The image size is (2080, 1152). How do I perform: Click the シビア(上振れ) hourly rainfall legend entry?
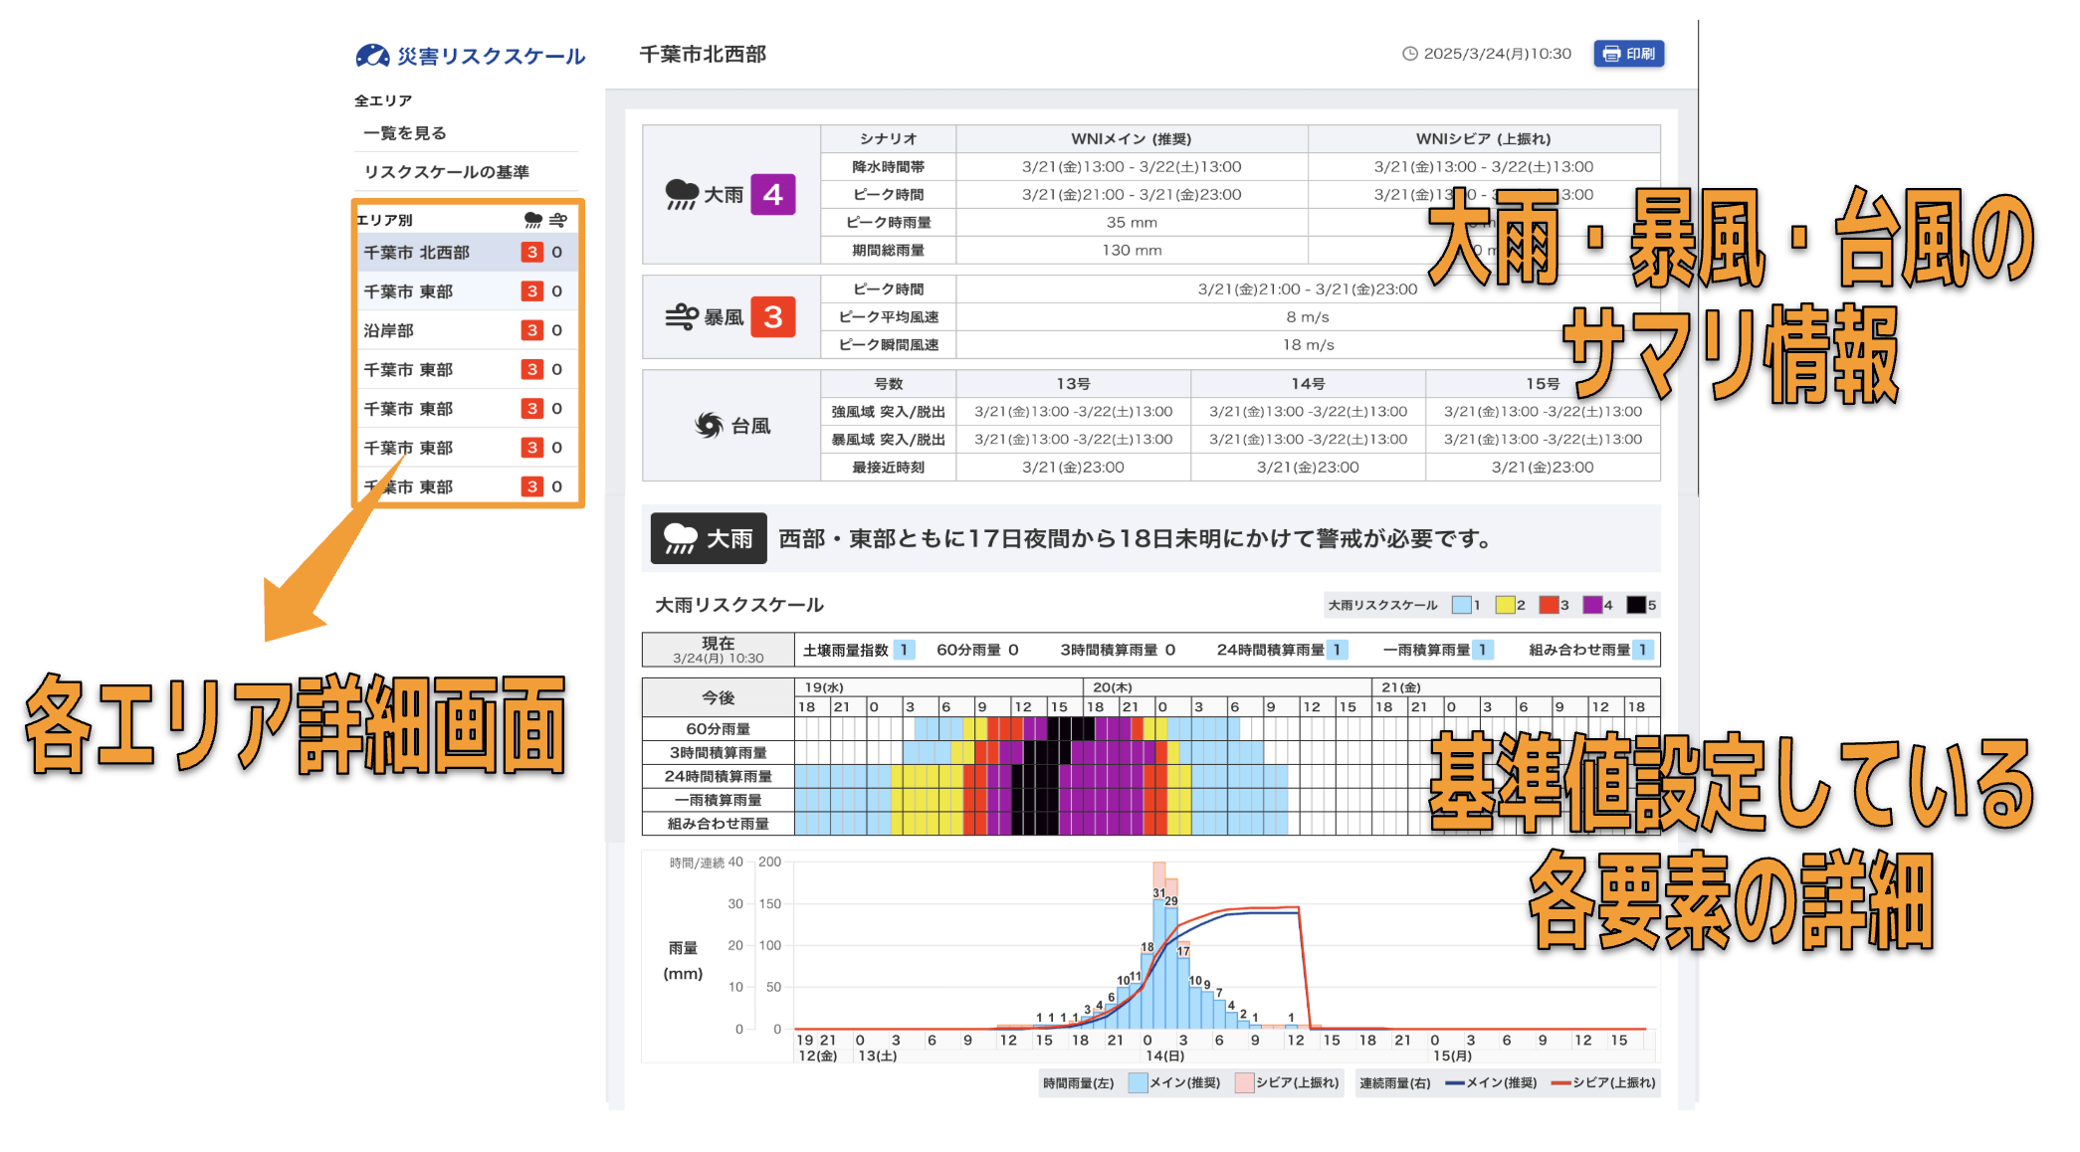click(1286, 1082)
